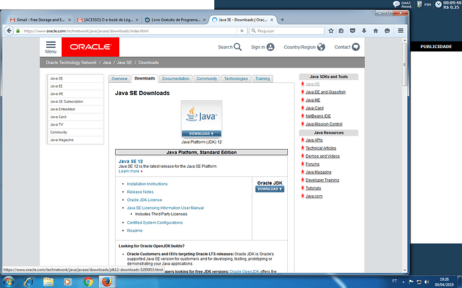
Task: Switch to the Gmail tab
Action: coord(40,20)
